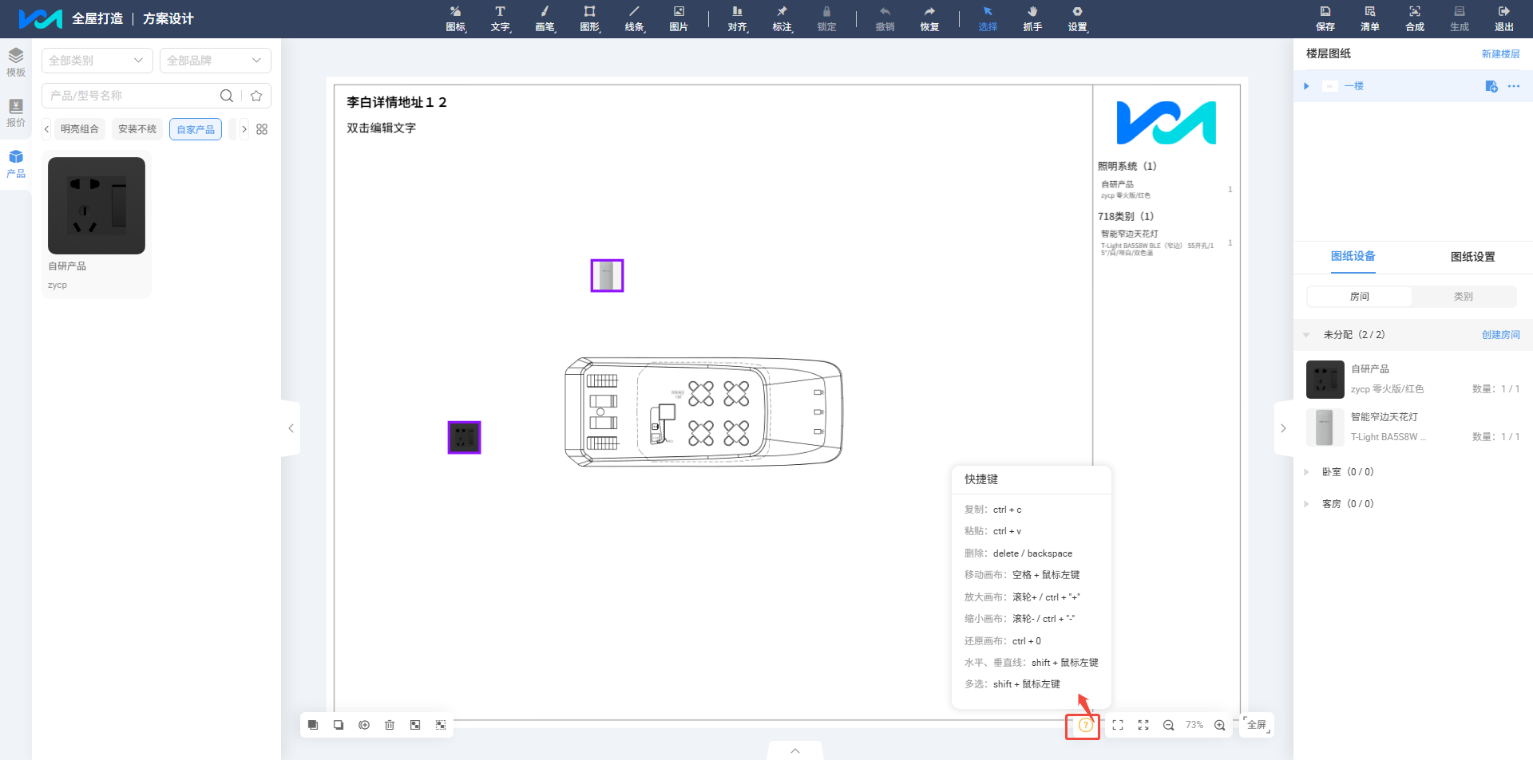The image size is (1533, 760).
Task: Click the 恢复 redo button
Action: (929, 18)
